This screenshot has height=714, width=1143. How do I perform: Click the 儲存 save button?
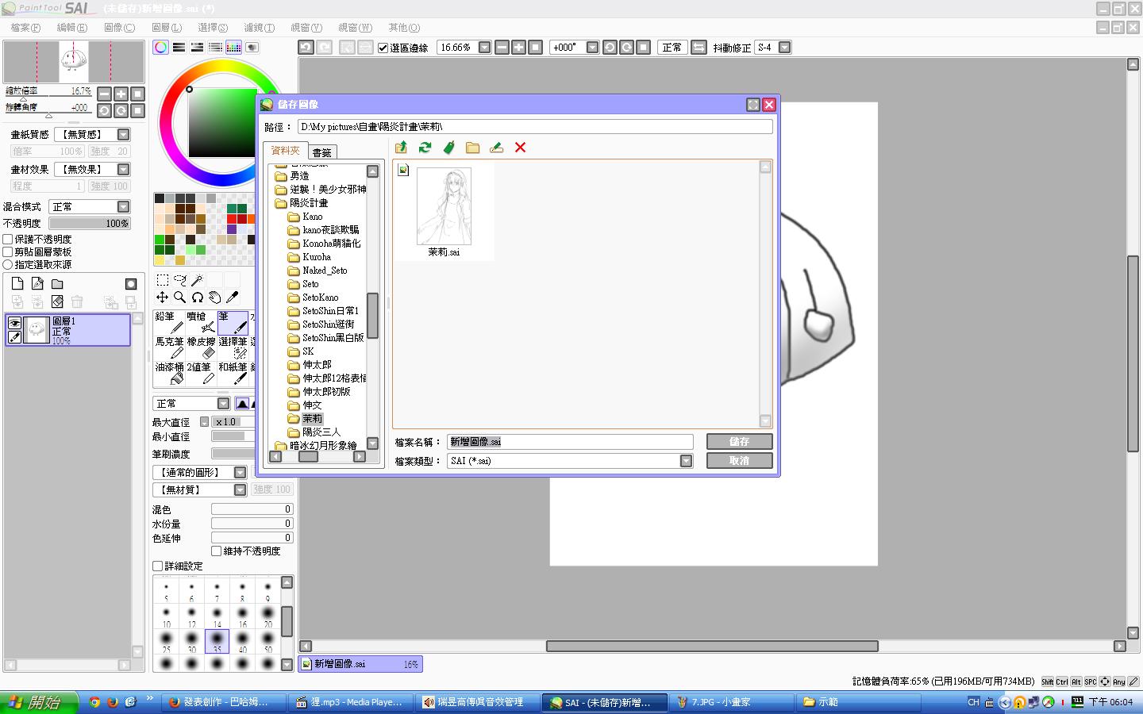pyautogui.click(x=739, y=442)
